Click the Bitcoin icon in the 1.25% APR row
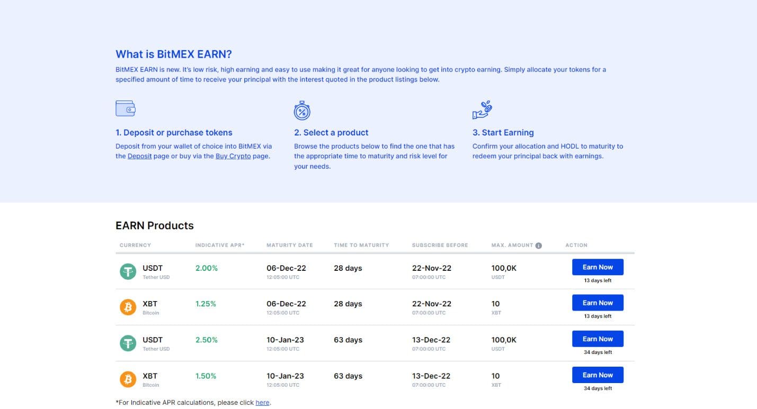This screenshot has height=409, width=757. click(x=128, y=307)
